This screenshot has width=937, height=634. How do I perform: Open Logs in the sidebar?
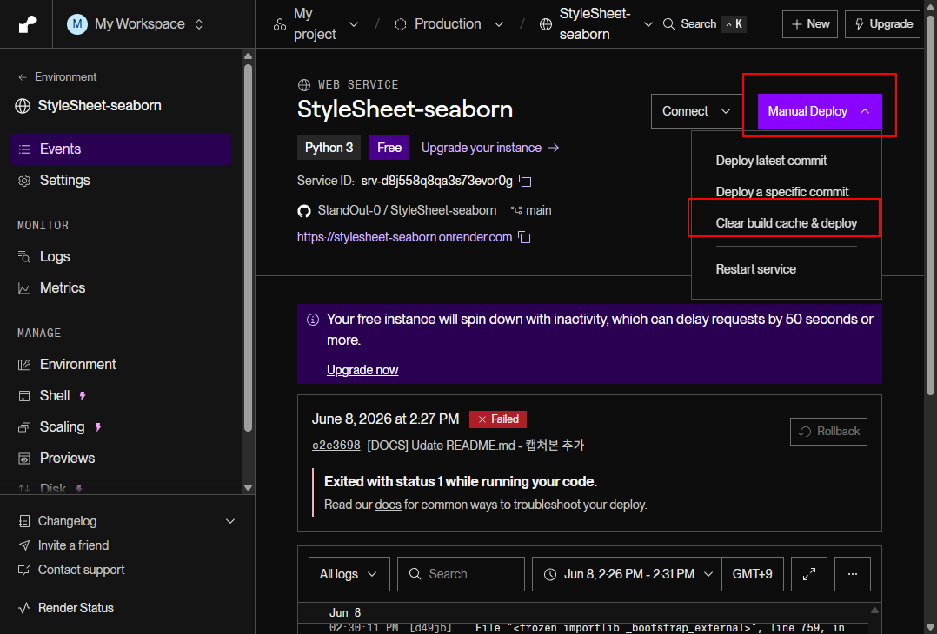(55, 257)
